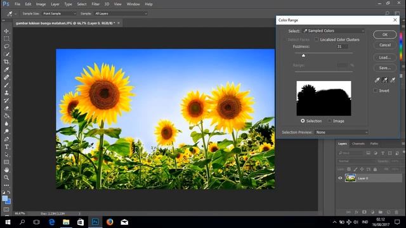Click the Save... button
Image resolution: width=406 pixels, height=228 pixels.
point(385,68)
